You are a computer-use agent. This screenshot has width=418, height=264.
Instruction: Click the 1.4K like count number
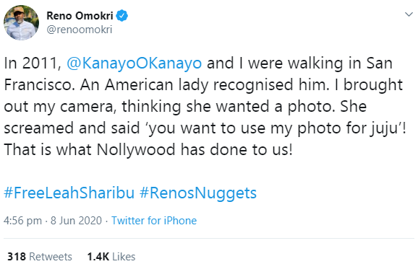[98, 257]
